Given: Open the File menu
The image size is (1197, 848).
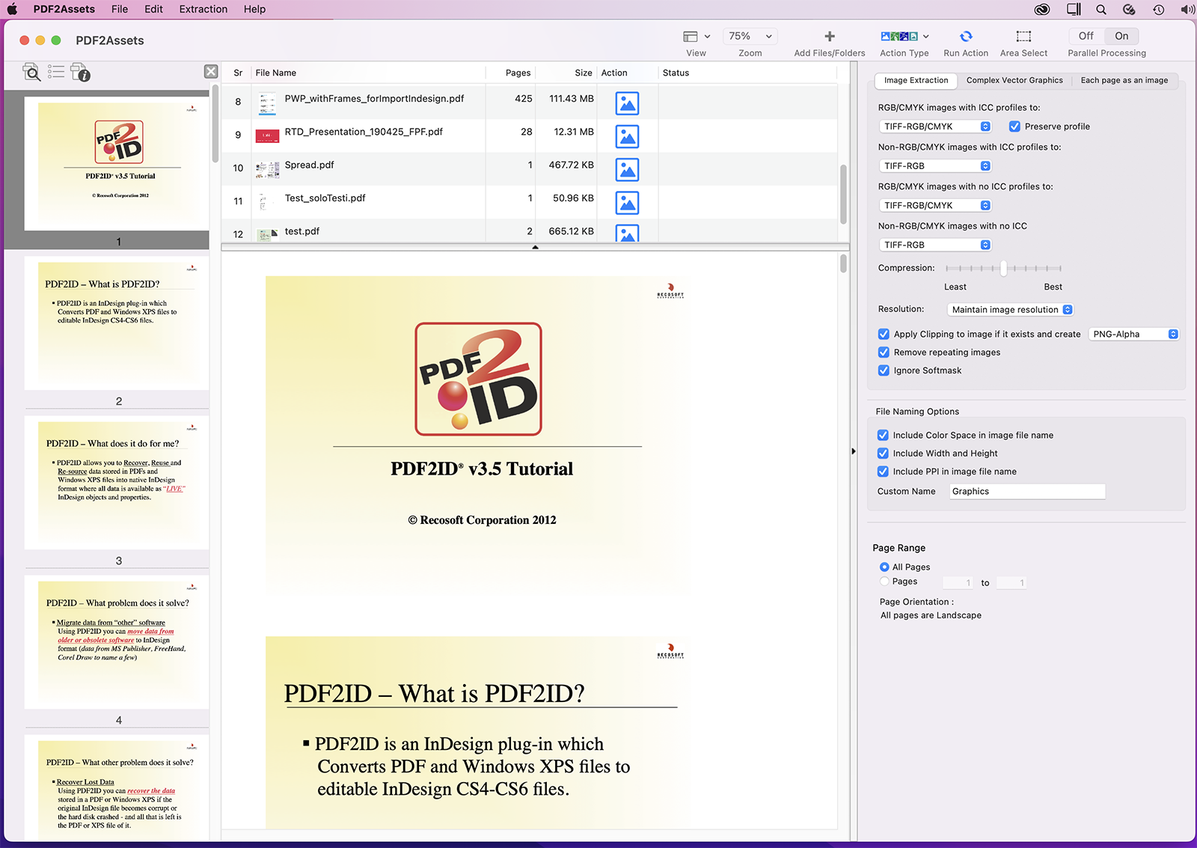Looking at the screenshot, I should 120,9.
